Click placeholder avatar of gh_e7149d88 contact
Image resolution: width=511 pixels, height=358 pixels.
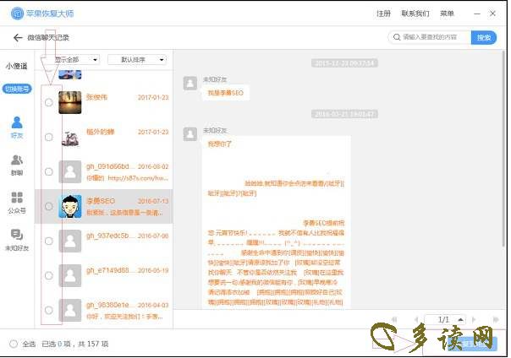[70, 276]
